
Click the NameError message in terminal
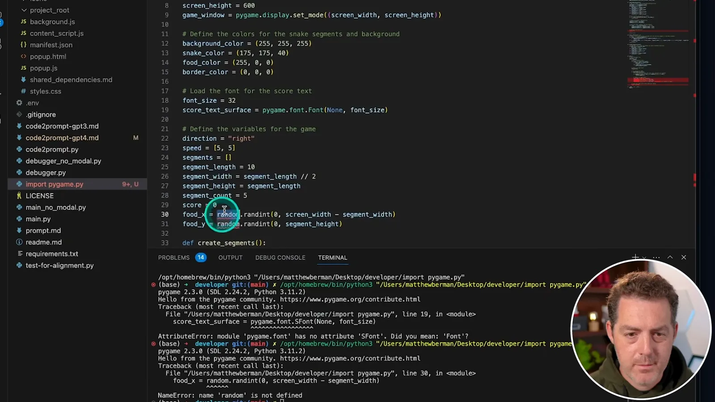tap(230, 395)
